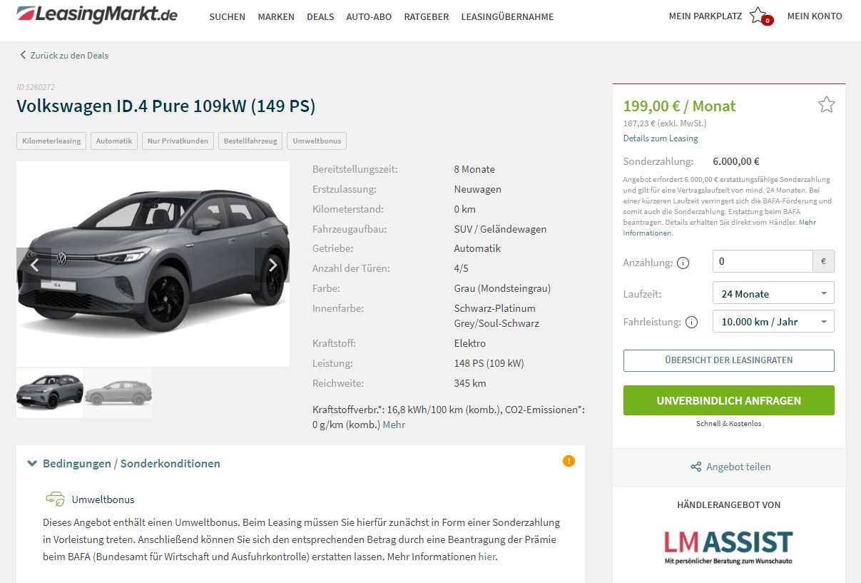Show previous car image arrow

(34, 265)
